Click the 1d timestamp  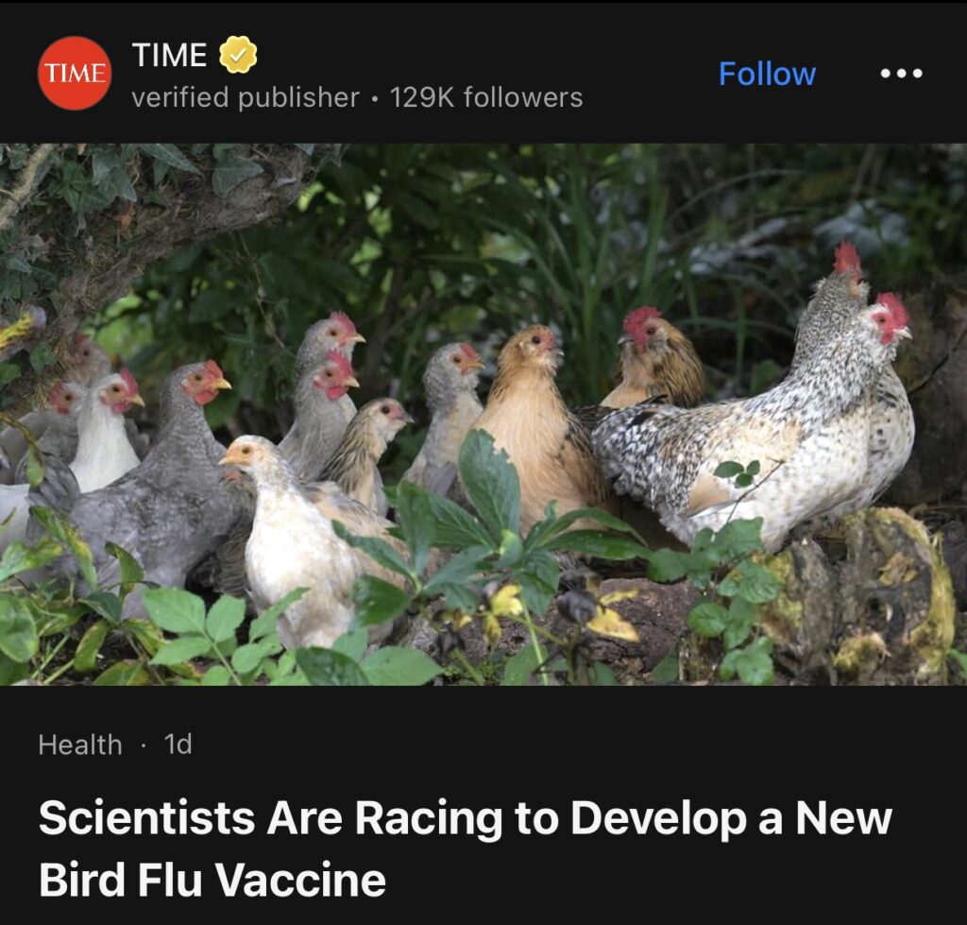point(178,745)
